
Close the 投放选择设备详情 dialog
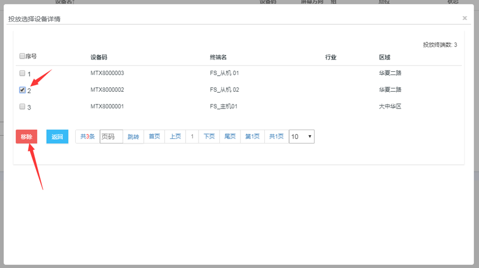pyautogui.click(x=465, y=18)
